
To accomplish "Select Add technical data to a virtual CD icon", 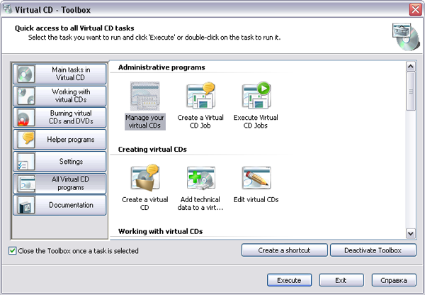I will pyautogui.click(x=201, y=178).
